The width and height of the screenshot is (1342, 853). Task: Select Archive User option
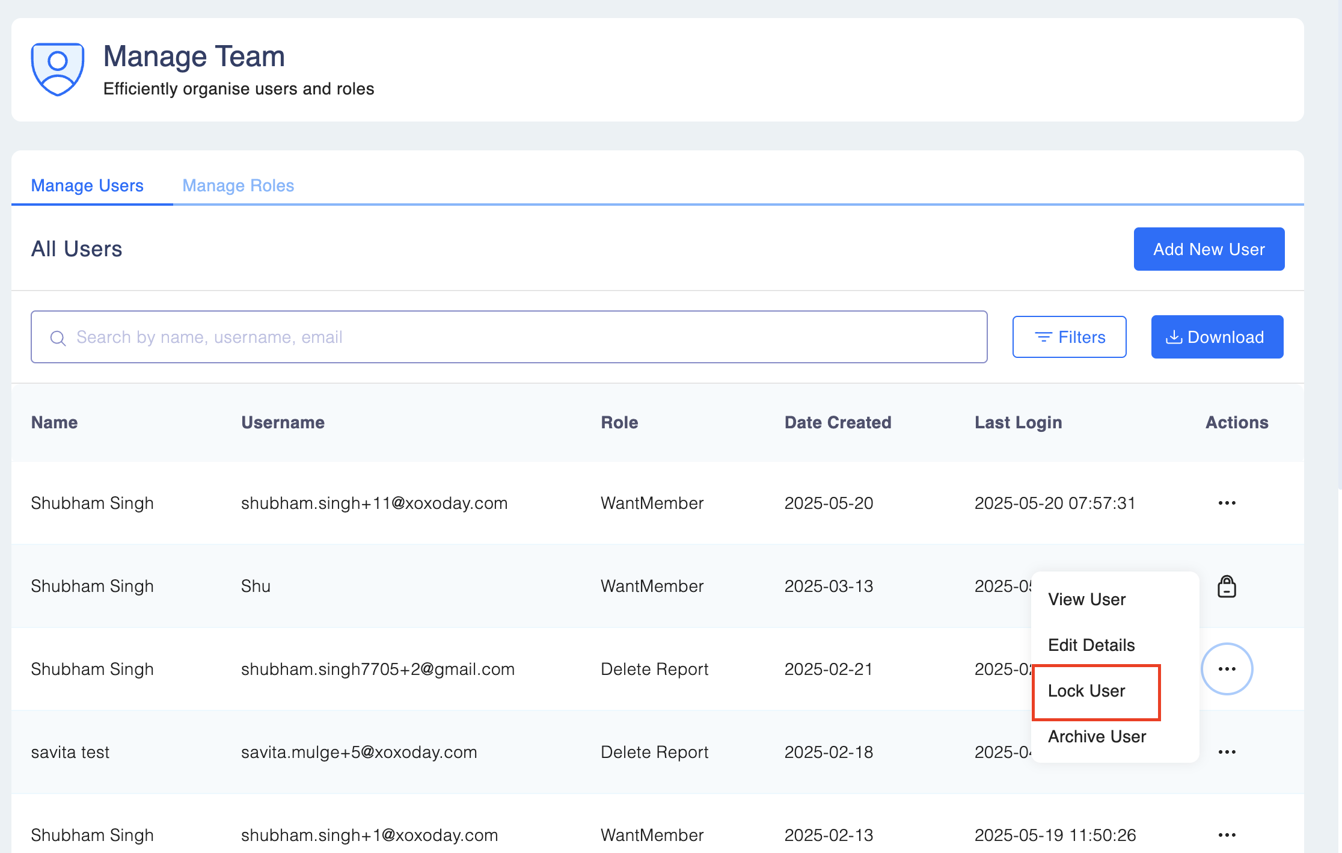pyautogui.click(x=1097, y=736)
